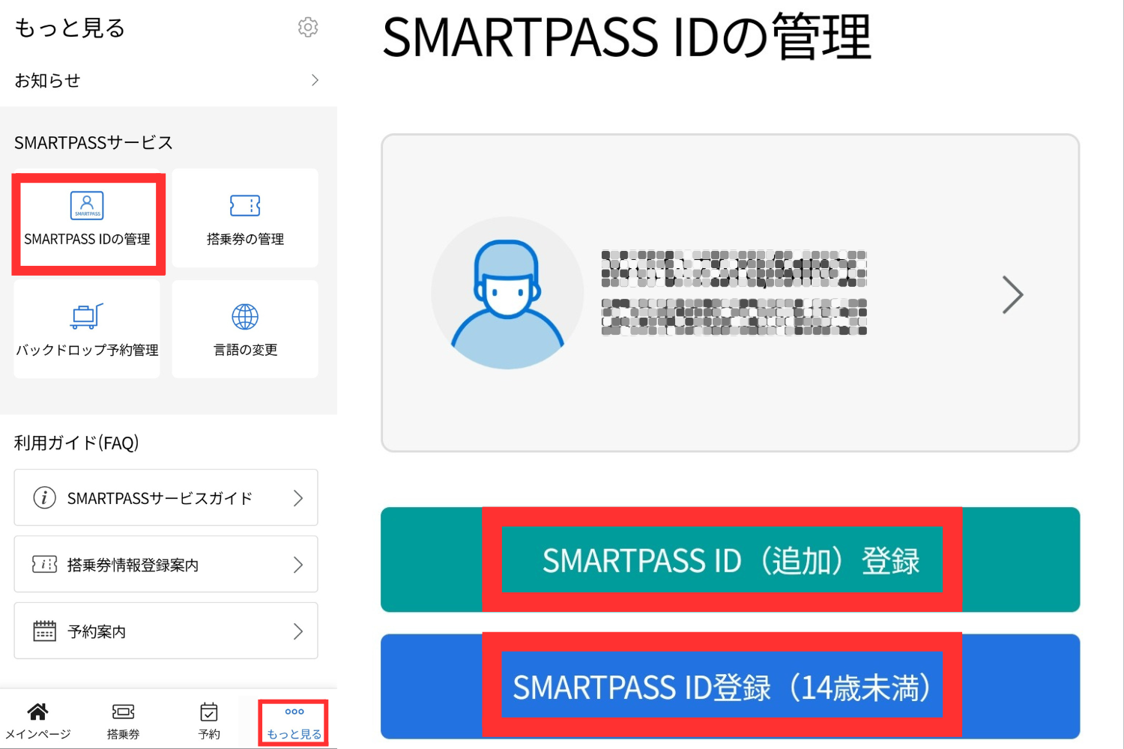The height and width of the screenshot is (749, 1124).
Task: Click the profile avatar picture
Action: (507, 292)
